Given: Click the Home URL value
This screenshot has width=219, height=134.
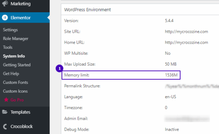Looking at the screenshot, I should click(186, 42).
